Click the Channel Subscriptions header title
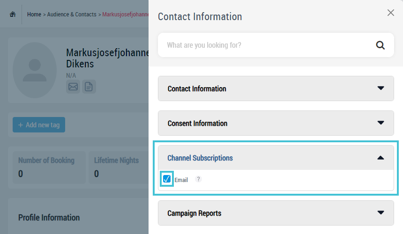The width and height of the screenshot is (403, 234). pyautogui.click(x=200, y=158)
